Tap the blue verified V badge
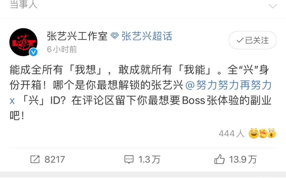 [33, 52]
